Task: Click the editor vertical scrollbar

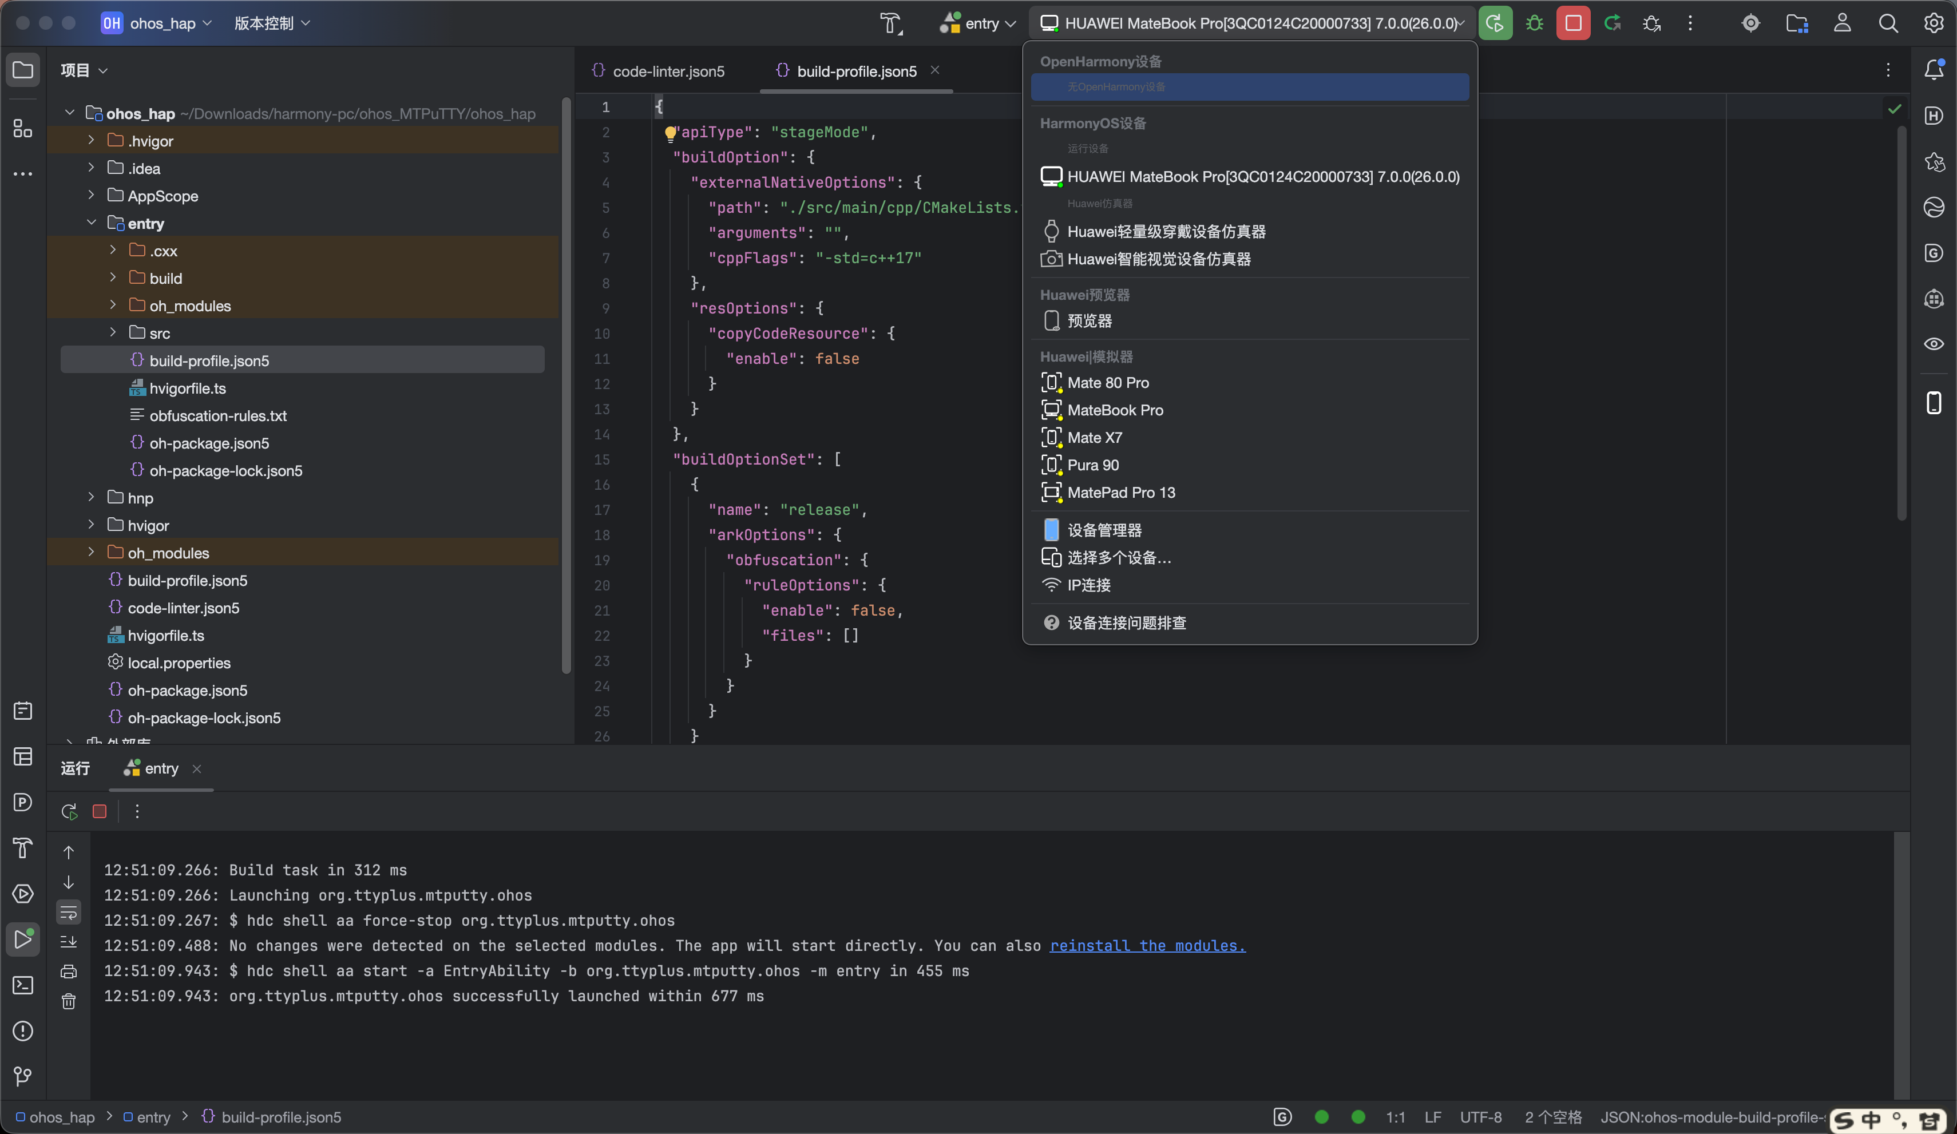Action: 1902,322
